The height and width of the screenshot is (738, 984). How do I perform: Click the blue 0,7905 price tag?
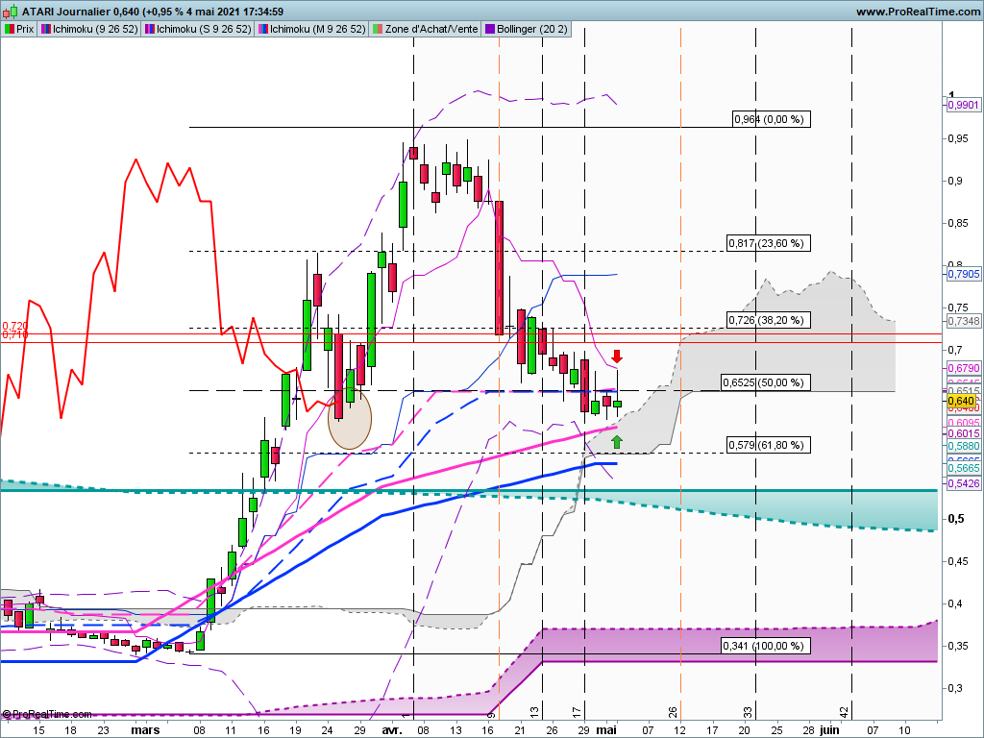pyautogui.click(x=963, y=274)
